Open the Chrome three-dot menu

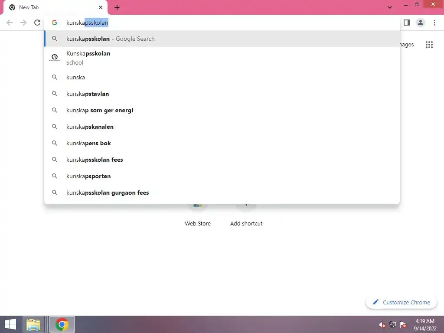434,23
